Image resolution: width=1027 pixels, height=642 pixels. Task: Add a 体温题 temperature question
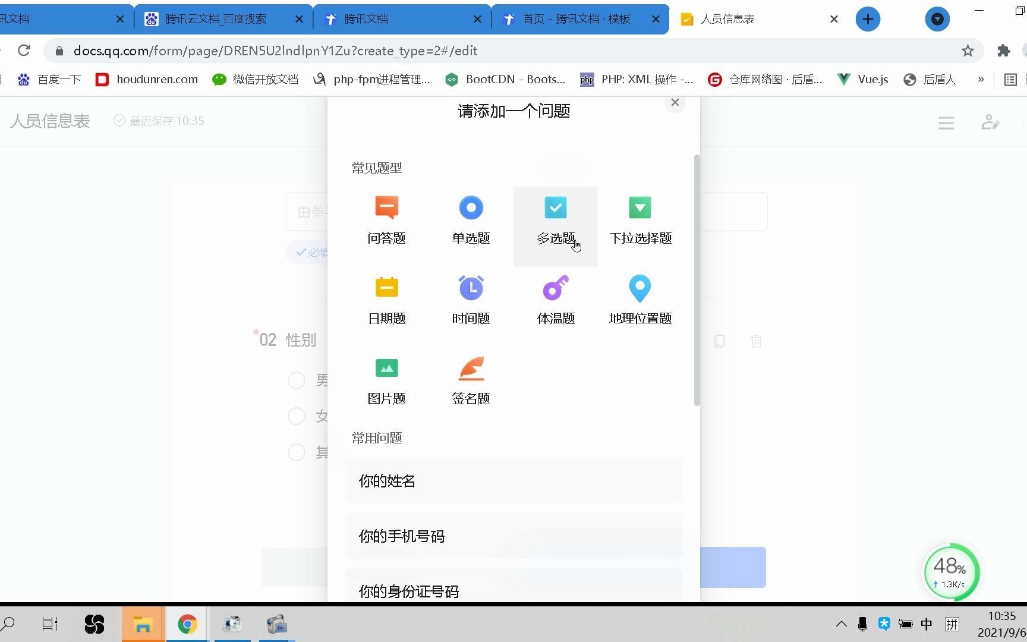(556, 301)
